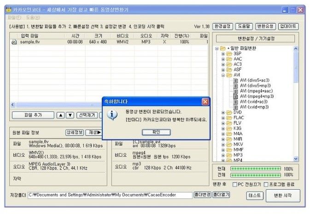The width and height of the screenshot is (310, 214).
Task: Move file up with the up arrow
Action: click(61, 115)
